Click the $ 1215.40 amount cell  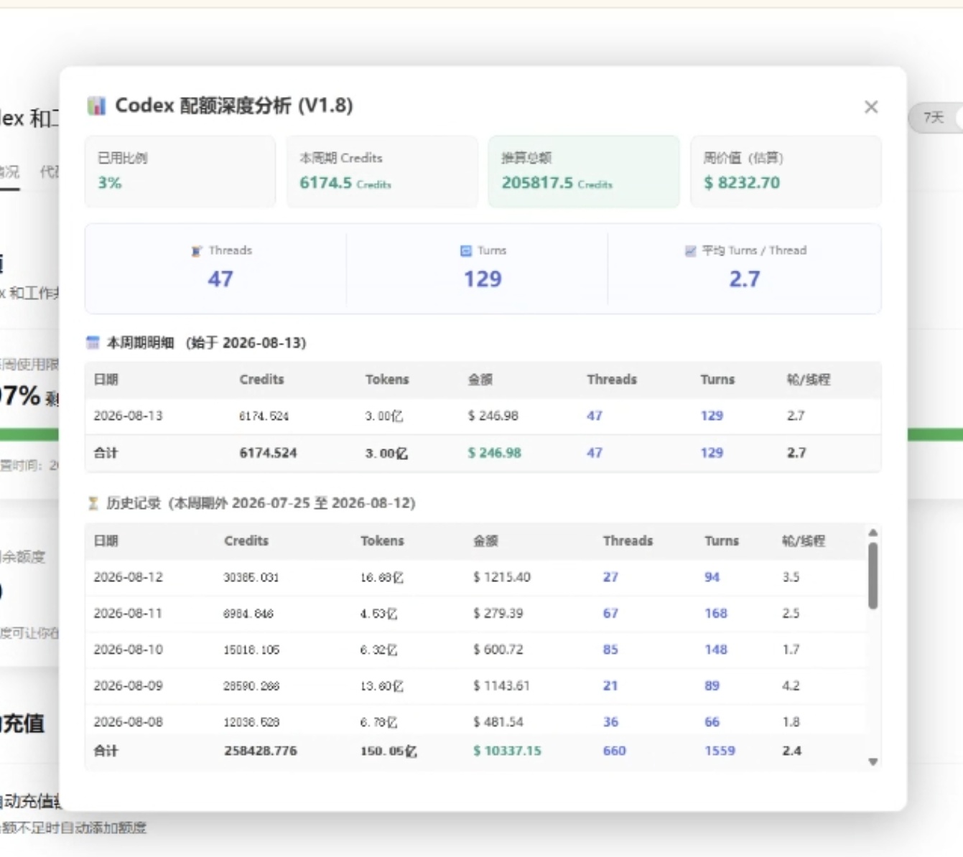pyautogui.click(x=502, y=577)
